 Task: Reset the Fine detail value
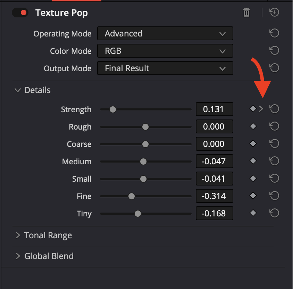click(x=274, y=196)
